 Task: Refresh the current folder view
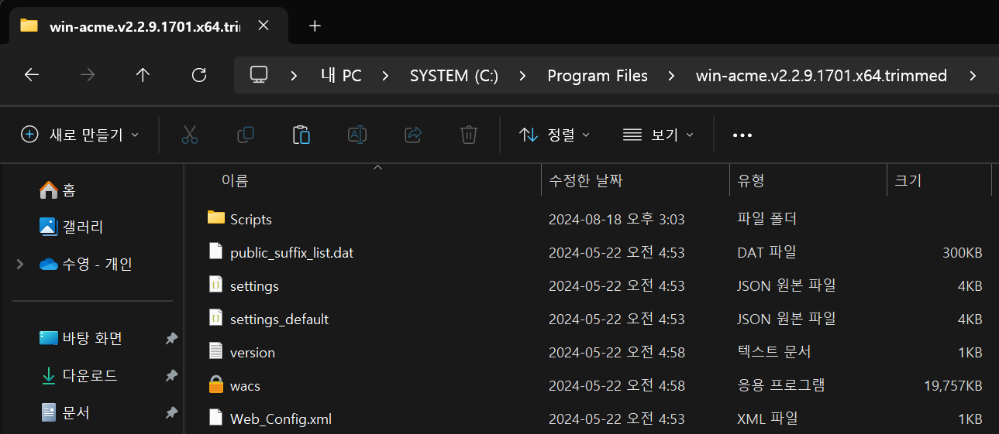(199, 75)
